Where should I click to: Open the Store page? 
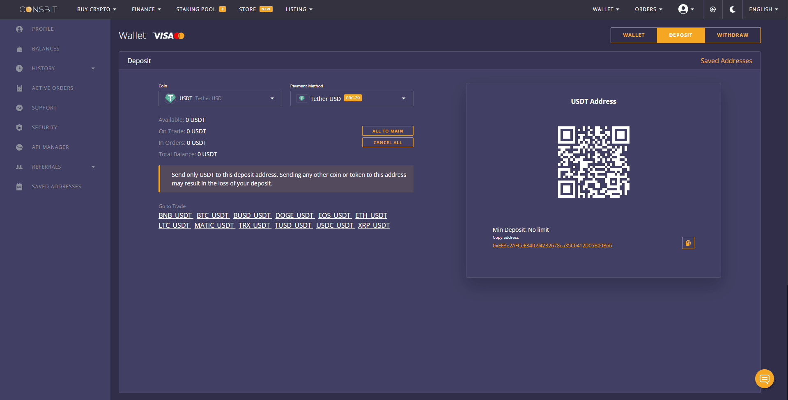(x=247, y=9)
